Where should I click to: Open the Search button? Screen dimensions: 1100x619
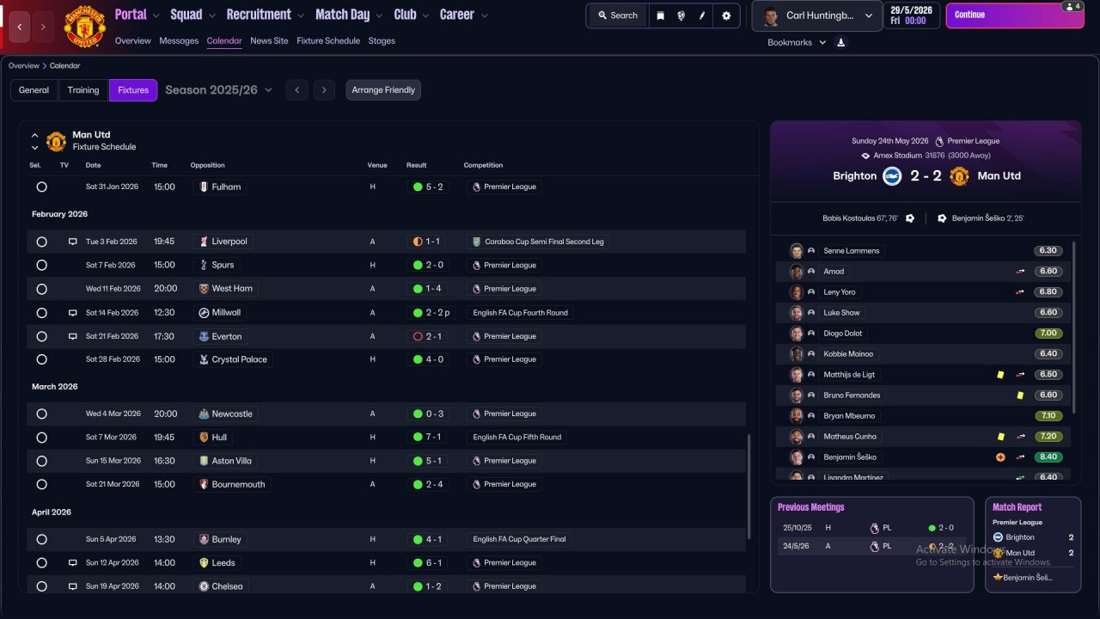click(x=618, y=15)
